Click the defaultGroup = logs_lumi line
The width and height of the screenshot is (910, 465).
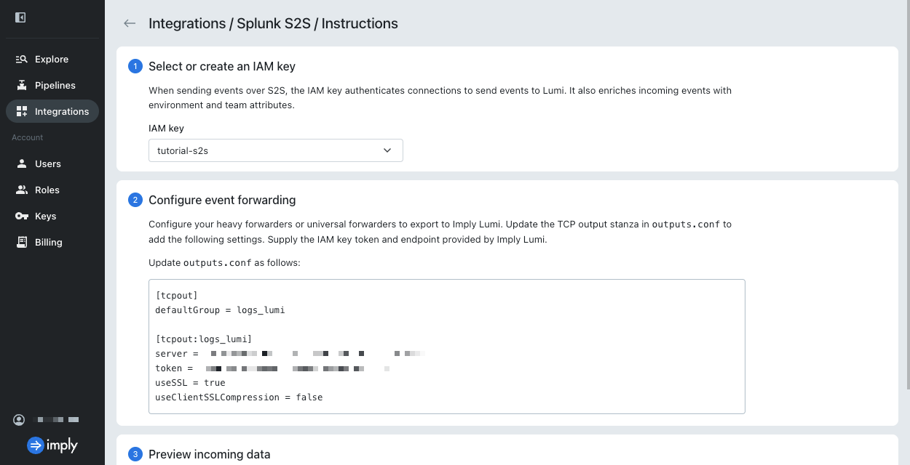tap(220, 310)
